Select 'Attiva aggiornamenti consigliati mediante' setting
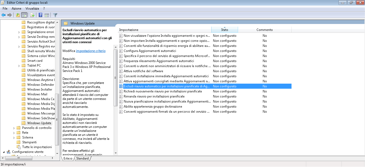This screenshot has height=167, width=365. (167, 81)
